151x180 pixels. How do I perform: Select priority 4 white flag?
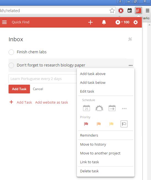point(124,124)
